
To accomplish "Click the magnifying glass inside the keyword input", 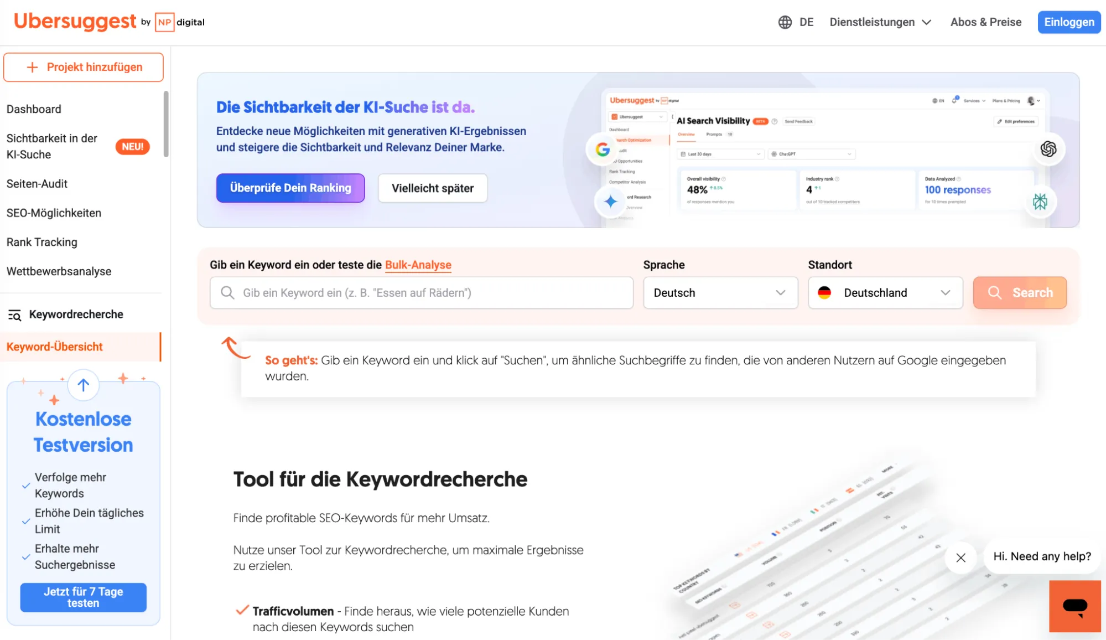I will (227, 292).
